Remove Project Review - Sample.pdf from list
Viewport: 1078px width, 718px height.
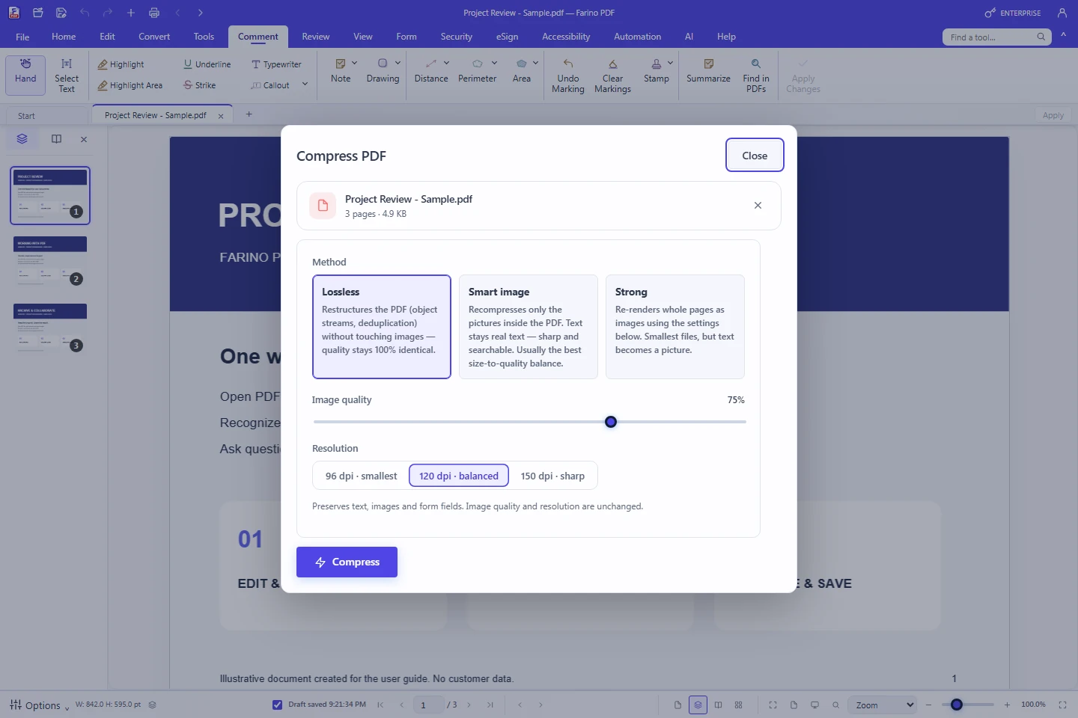758,206
